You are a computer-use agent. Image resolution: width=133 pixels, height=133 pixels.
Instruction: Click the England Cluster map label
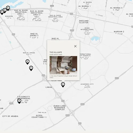[x=84, y=22]
